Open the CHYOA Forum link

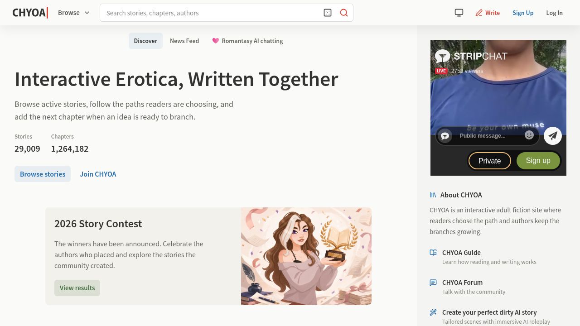pos(462,283)
